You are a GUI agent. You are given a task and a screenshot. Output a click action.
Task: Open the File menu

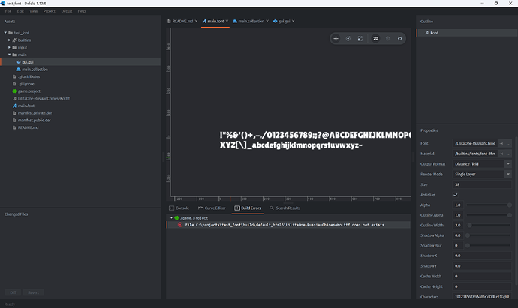point(8,11)
